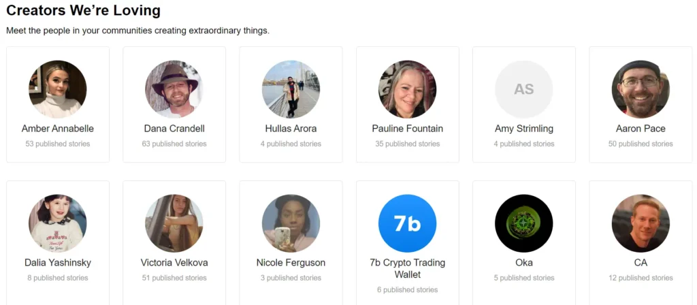Click '12 published stories' under CA

tap(641, 278)
